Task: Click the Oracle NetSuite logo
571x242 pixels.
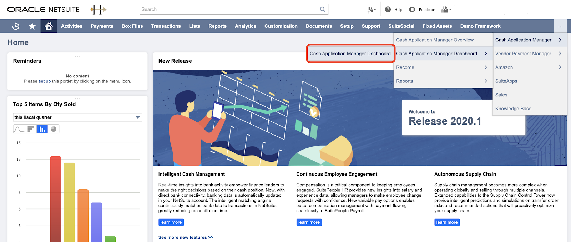Action: coord(43,10)
